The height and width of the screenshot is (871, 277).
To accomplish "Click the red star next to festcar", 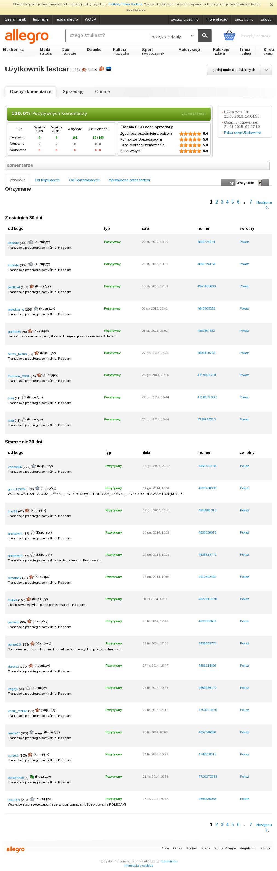I will pos(84,70).
